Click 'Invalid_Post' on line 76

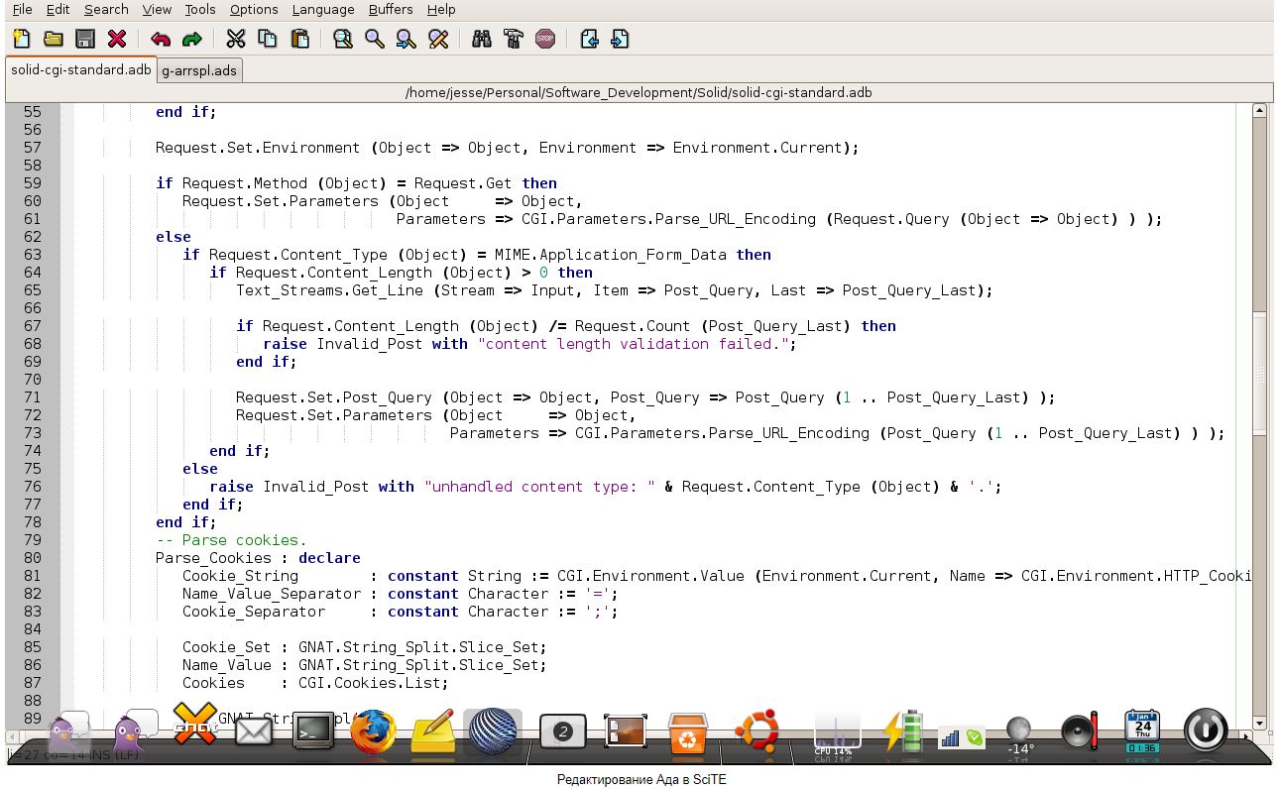[x=316, y=487]
